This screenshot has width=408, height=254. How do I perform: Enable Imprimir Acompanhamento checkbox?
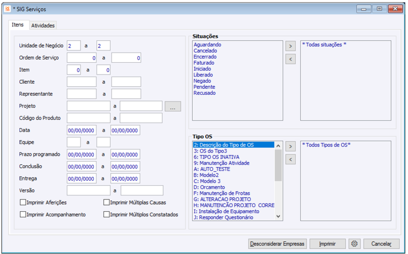point(23,214)
